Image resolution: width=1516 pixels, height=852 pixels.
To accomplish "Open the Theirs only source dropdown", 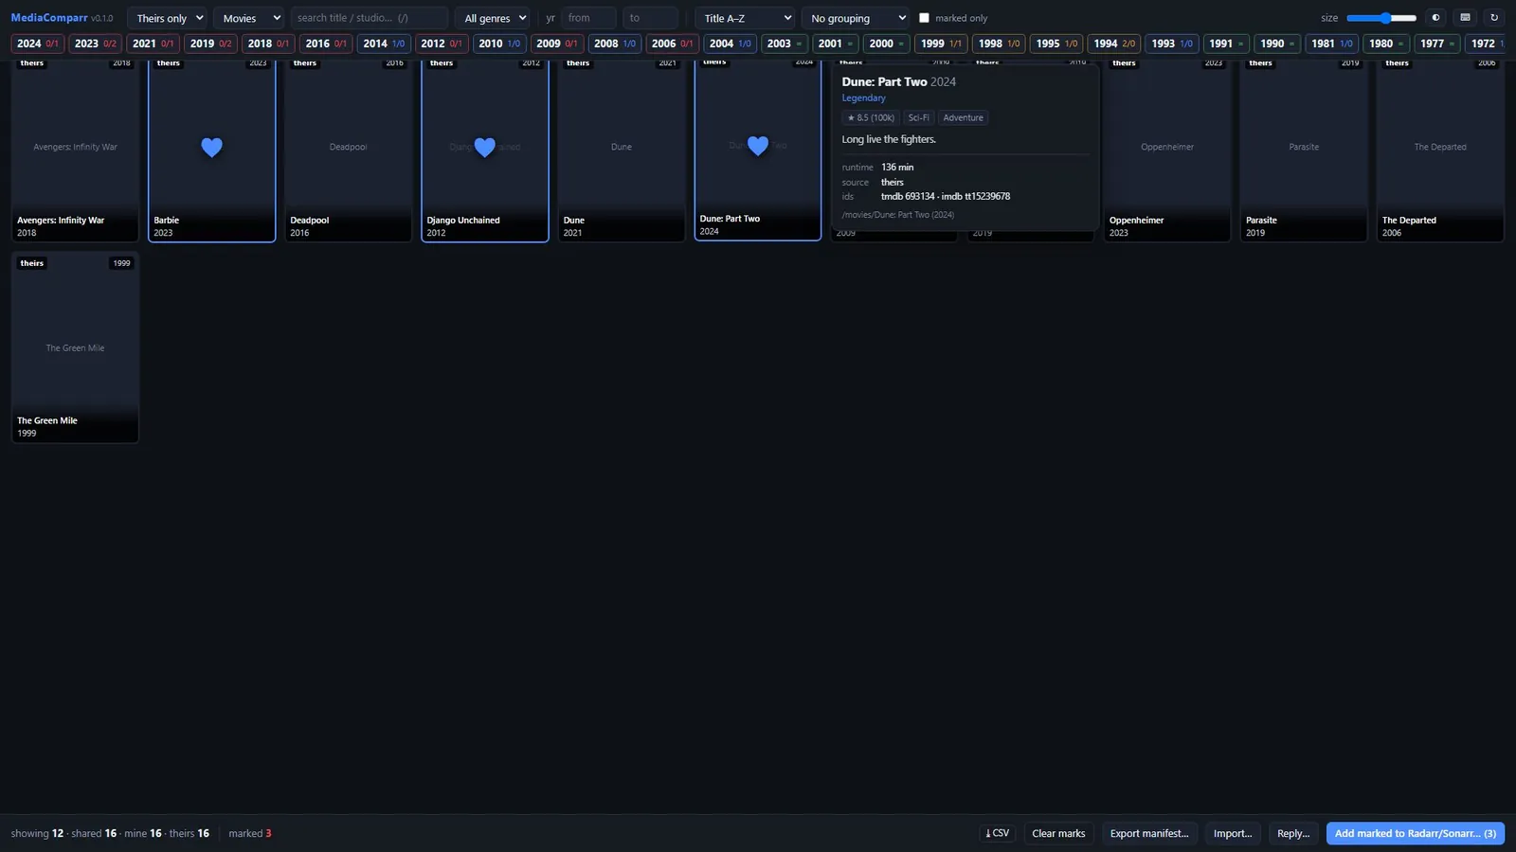I will click(x=167, y=18).
